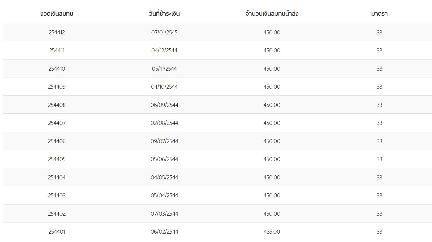Viewport: 432px width, 242px height.
Task: Click period cell 254403
Action: (57, 196)
